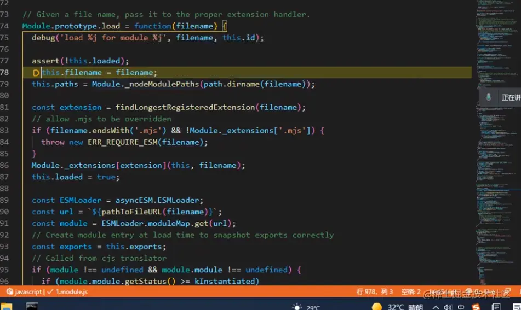Click 'asyncESM.ESMLoader' on line 89
This screenshot has width=521, height=310.
tap(157, 200)
